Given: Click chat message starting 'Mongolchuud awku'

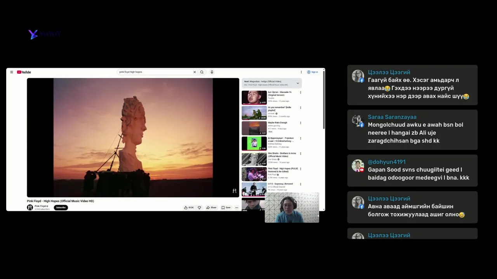Looking at the screenshot, I should (x=415, y=133).
